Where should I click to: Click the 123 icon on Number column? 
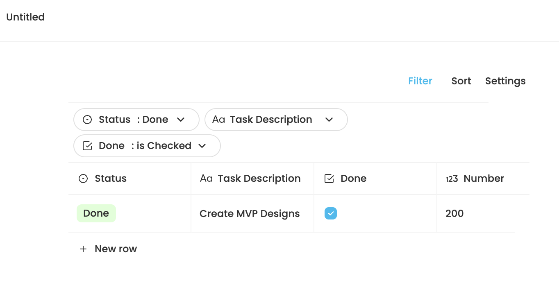452,178
